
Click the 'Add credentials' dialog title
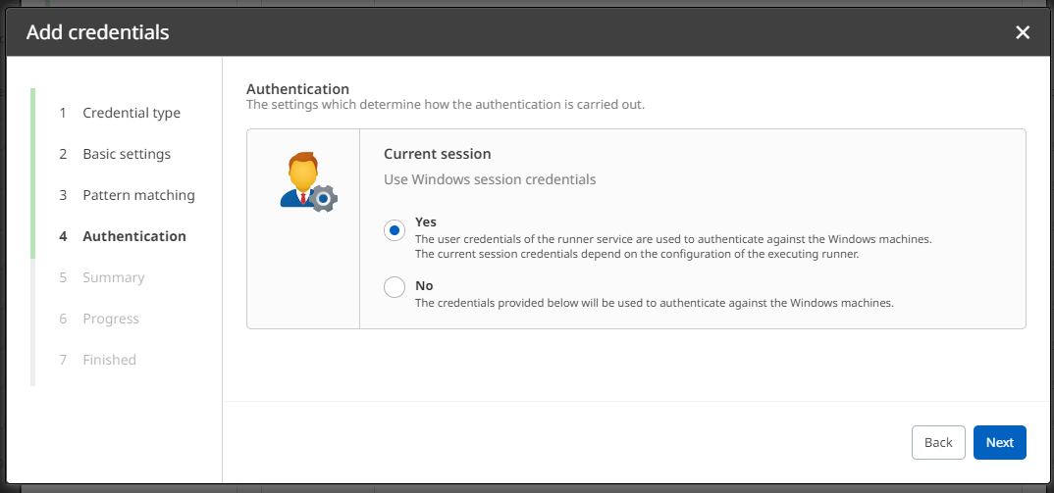pos(97,32)
